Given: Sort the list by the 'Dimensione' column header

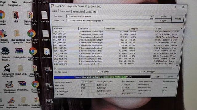Looking at the screenshot, I should pos(117,29).
